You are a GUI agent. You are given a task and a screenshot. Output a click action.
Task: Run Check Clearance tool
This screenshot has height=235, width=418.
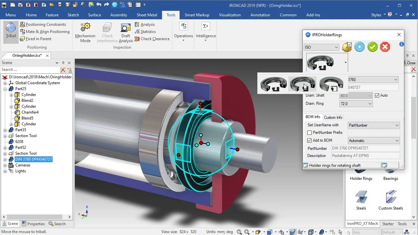tap(152, 39)
